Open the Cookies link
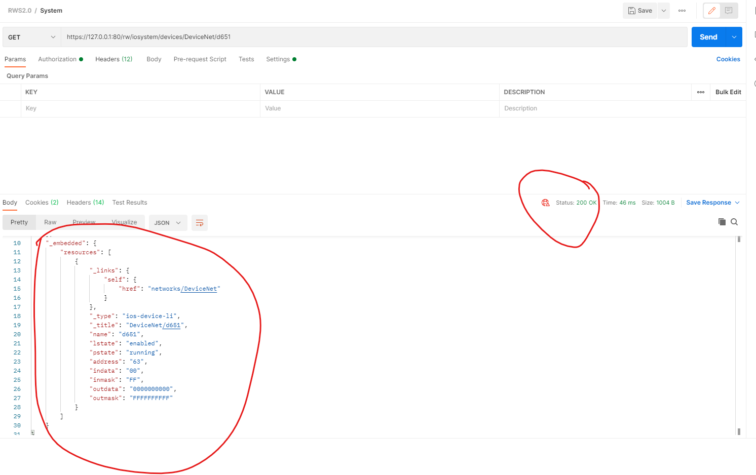Screen dimensions: 756x475 (x=728, y=59)
